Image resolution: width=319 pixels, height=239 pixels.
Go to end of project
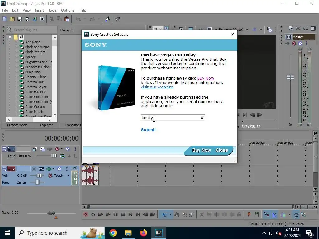coord(138,214)
